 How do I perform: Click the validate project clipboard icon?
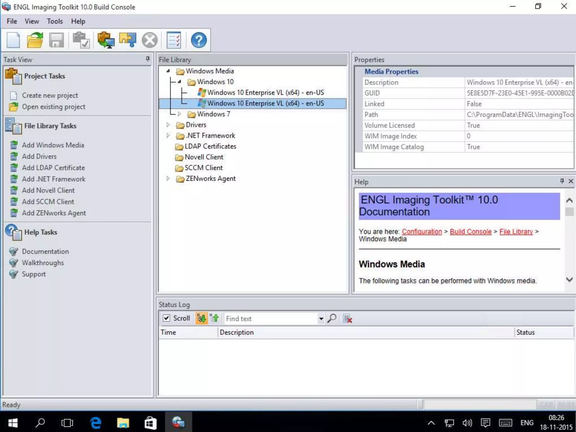pos(81,40)
